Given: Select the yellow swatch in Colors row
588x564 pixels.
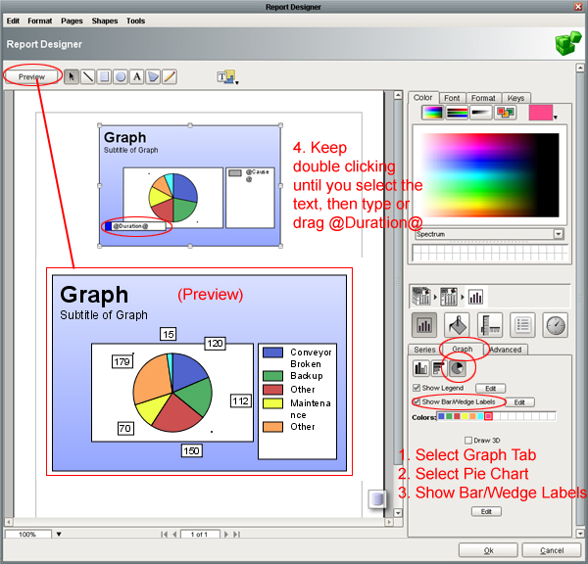Looking at the screenshot, I should 465,416.
